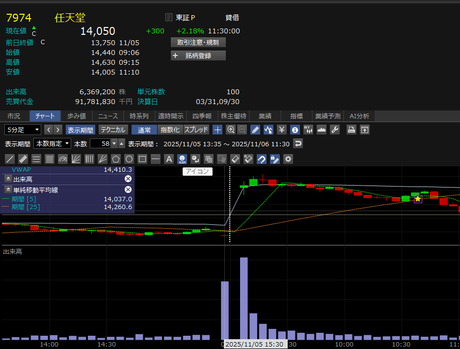
Task: Toggle the crosshair cursor button
Action: point(217,130)
